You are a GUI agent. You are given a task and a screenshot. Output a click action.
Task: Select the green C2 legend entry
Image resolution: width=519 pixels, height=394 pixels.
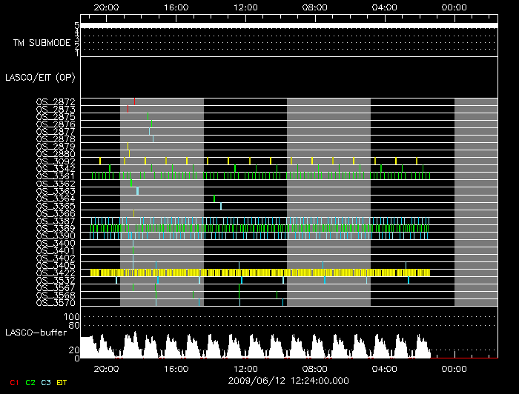tap(30, 382)
